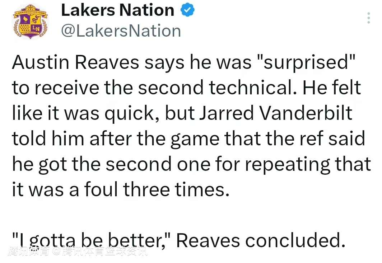This screenshot has width=382, height=263.
Task: Click the LN shield in the avatar logo
Action: 35,28
